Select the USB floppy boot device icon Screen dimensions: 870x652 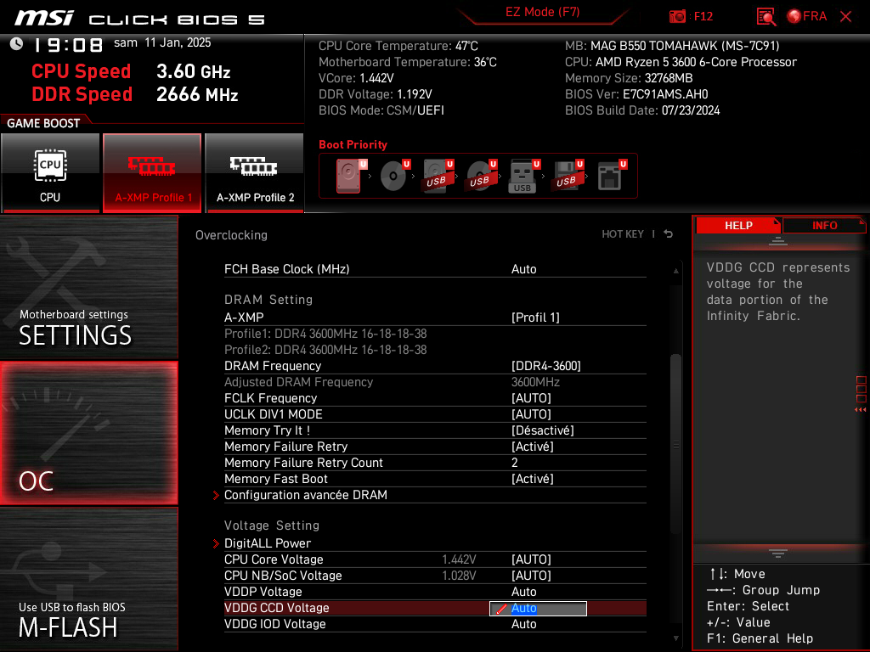(568, 176)
